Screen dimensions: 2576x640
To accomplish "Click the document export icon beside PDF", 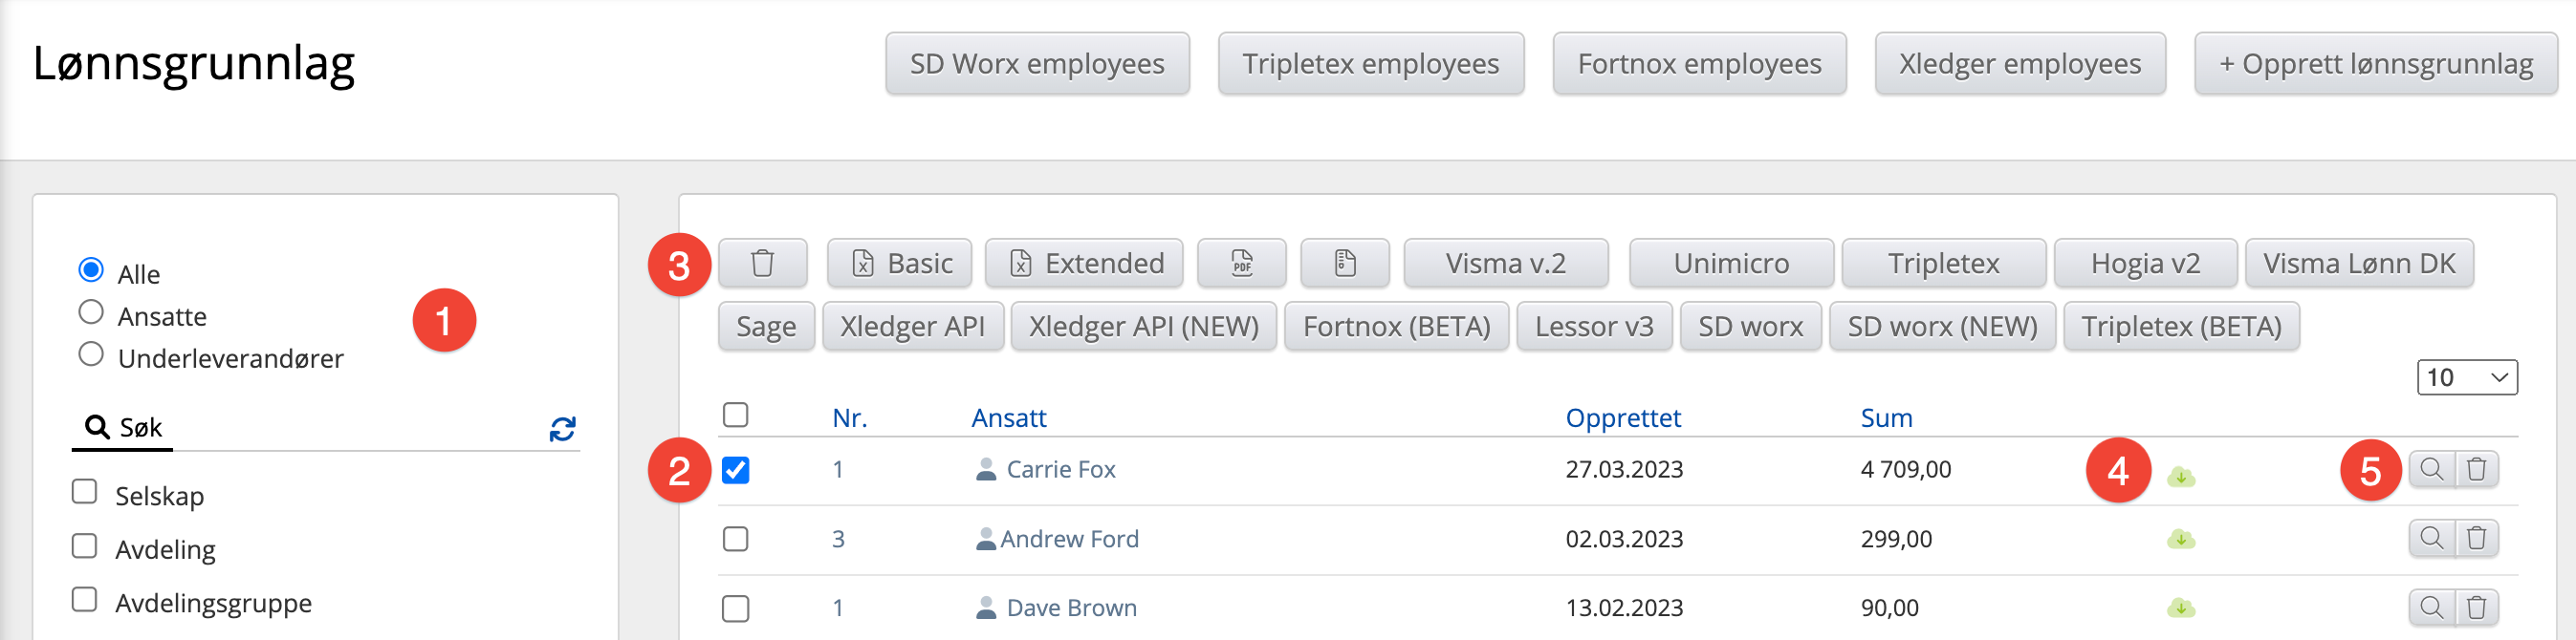I will (1345, 264).
